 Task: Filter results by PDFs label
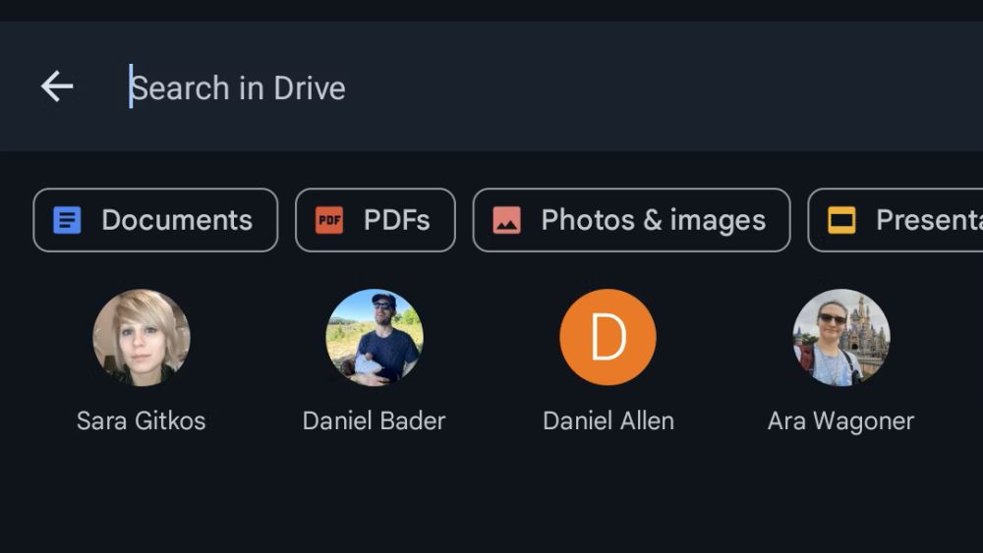[x=397, y=220]
